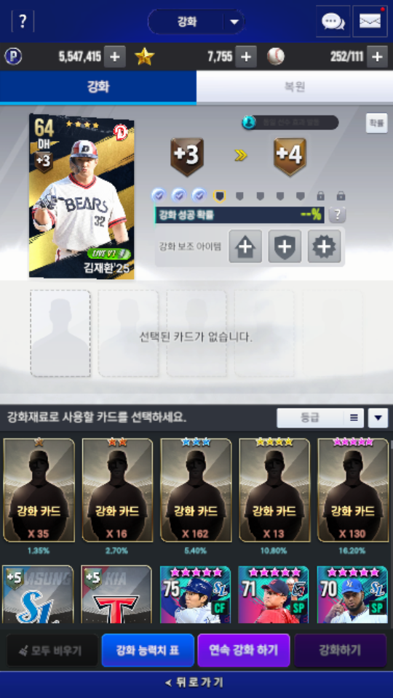This screenshot has height=698, width=393.
Task: Add more stars with plus button
Action: coord(246,57)
